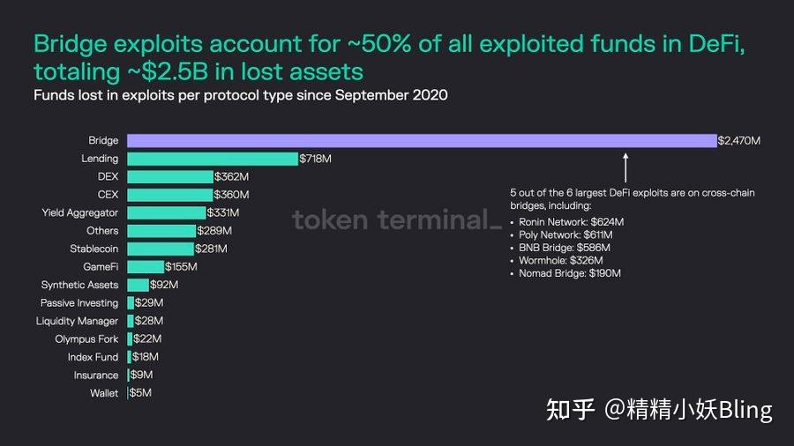Click the token terminal watermark logo
Screen dimensions: 794x446
(x=390, y=219)
